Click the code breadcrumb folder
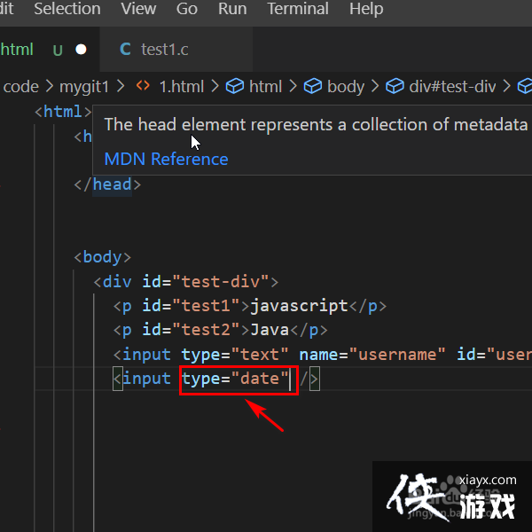Screen dimensions: 532x532 (x=20, y=87)
